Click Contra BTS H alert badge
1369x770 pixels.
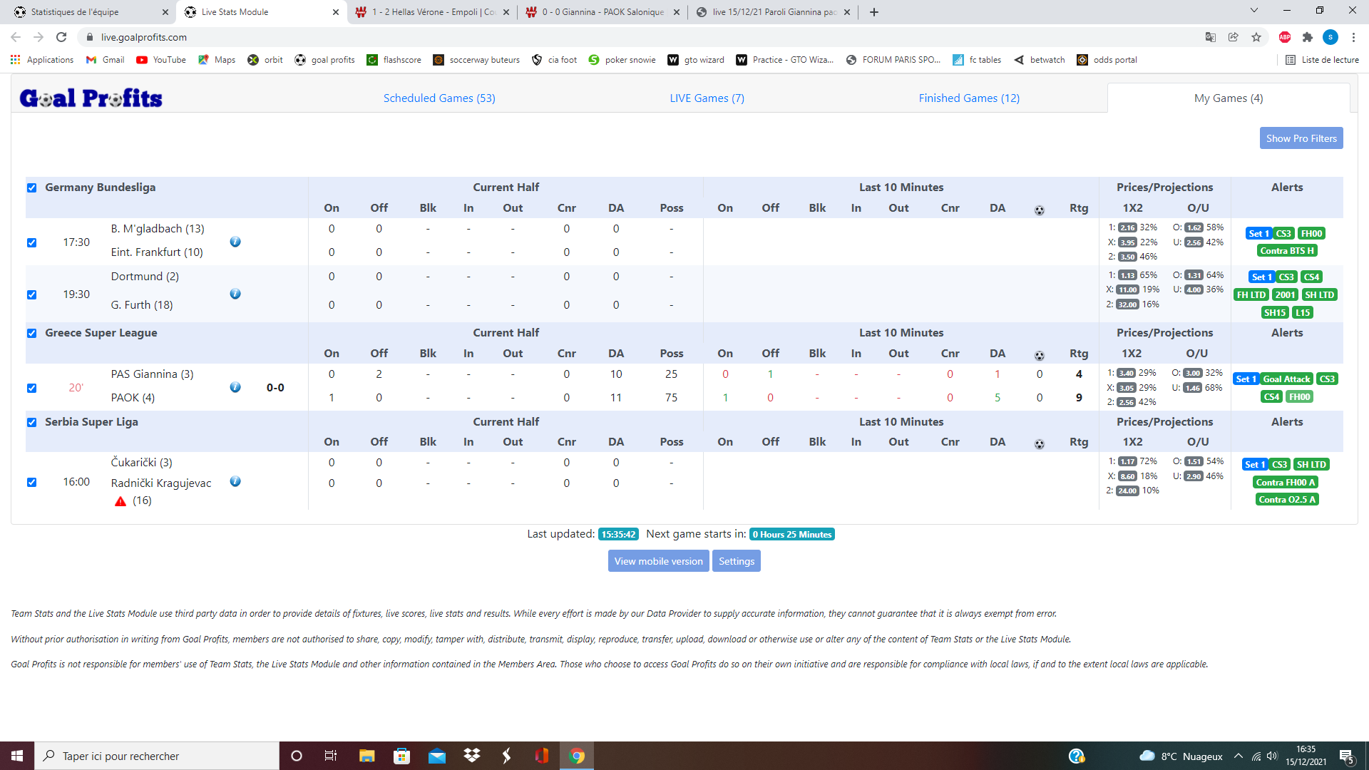[x=1286, y=251]
